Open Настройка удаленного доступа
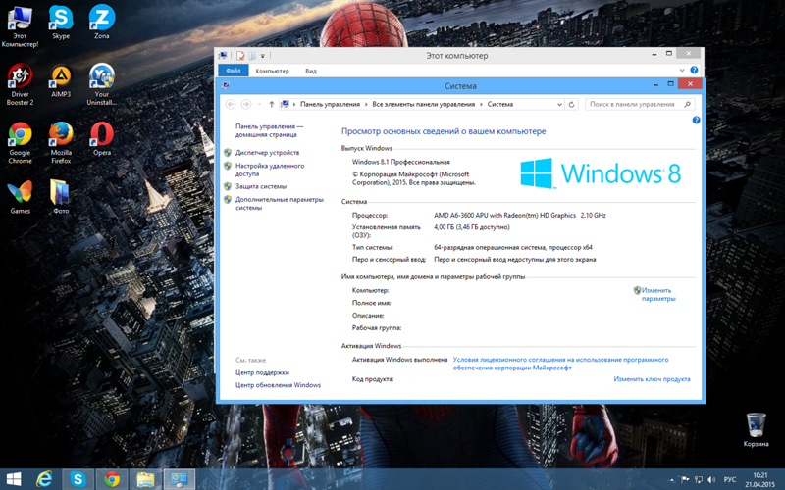Screen dimensions: 785x490 coord(270,170)
